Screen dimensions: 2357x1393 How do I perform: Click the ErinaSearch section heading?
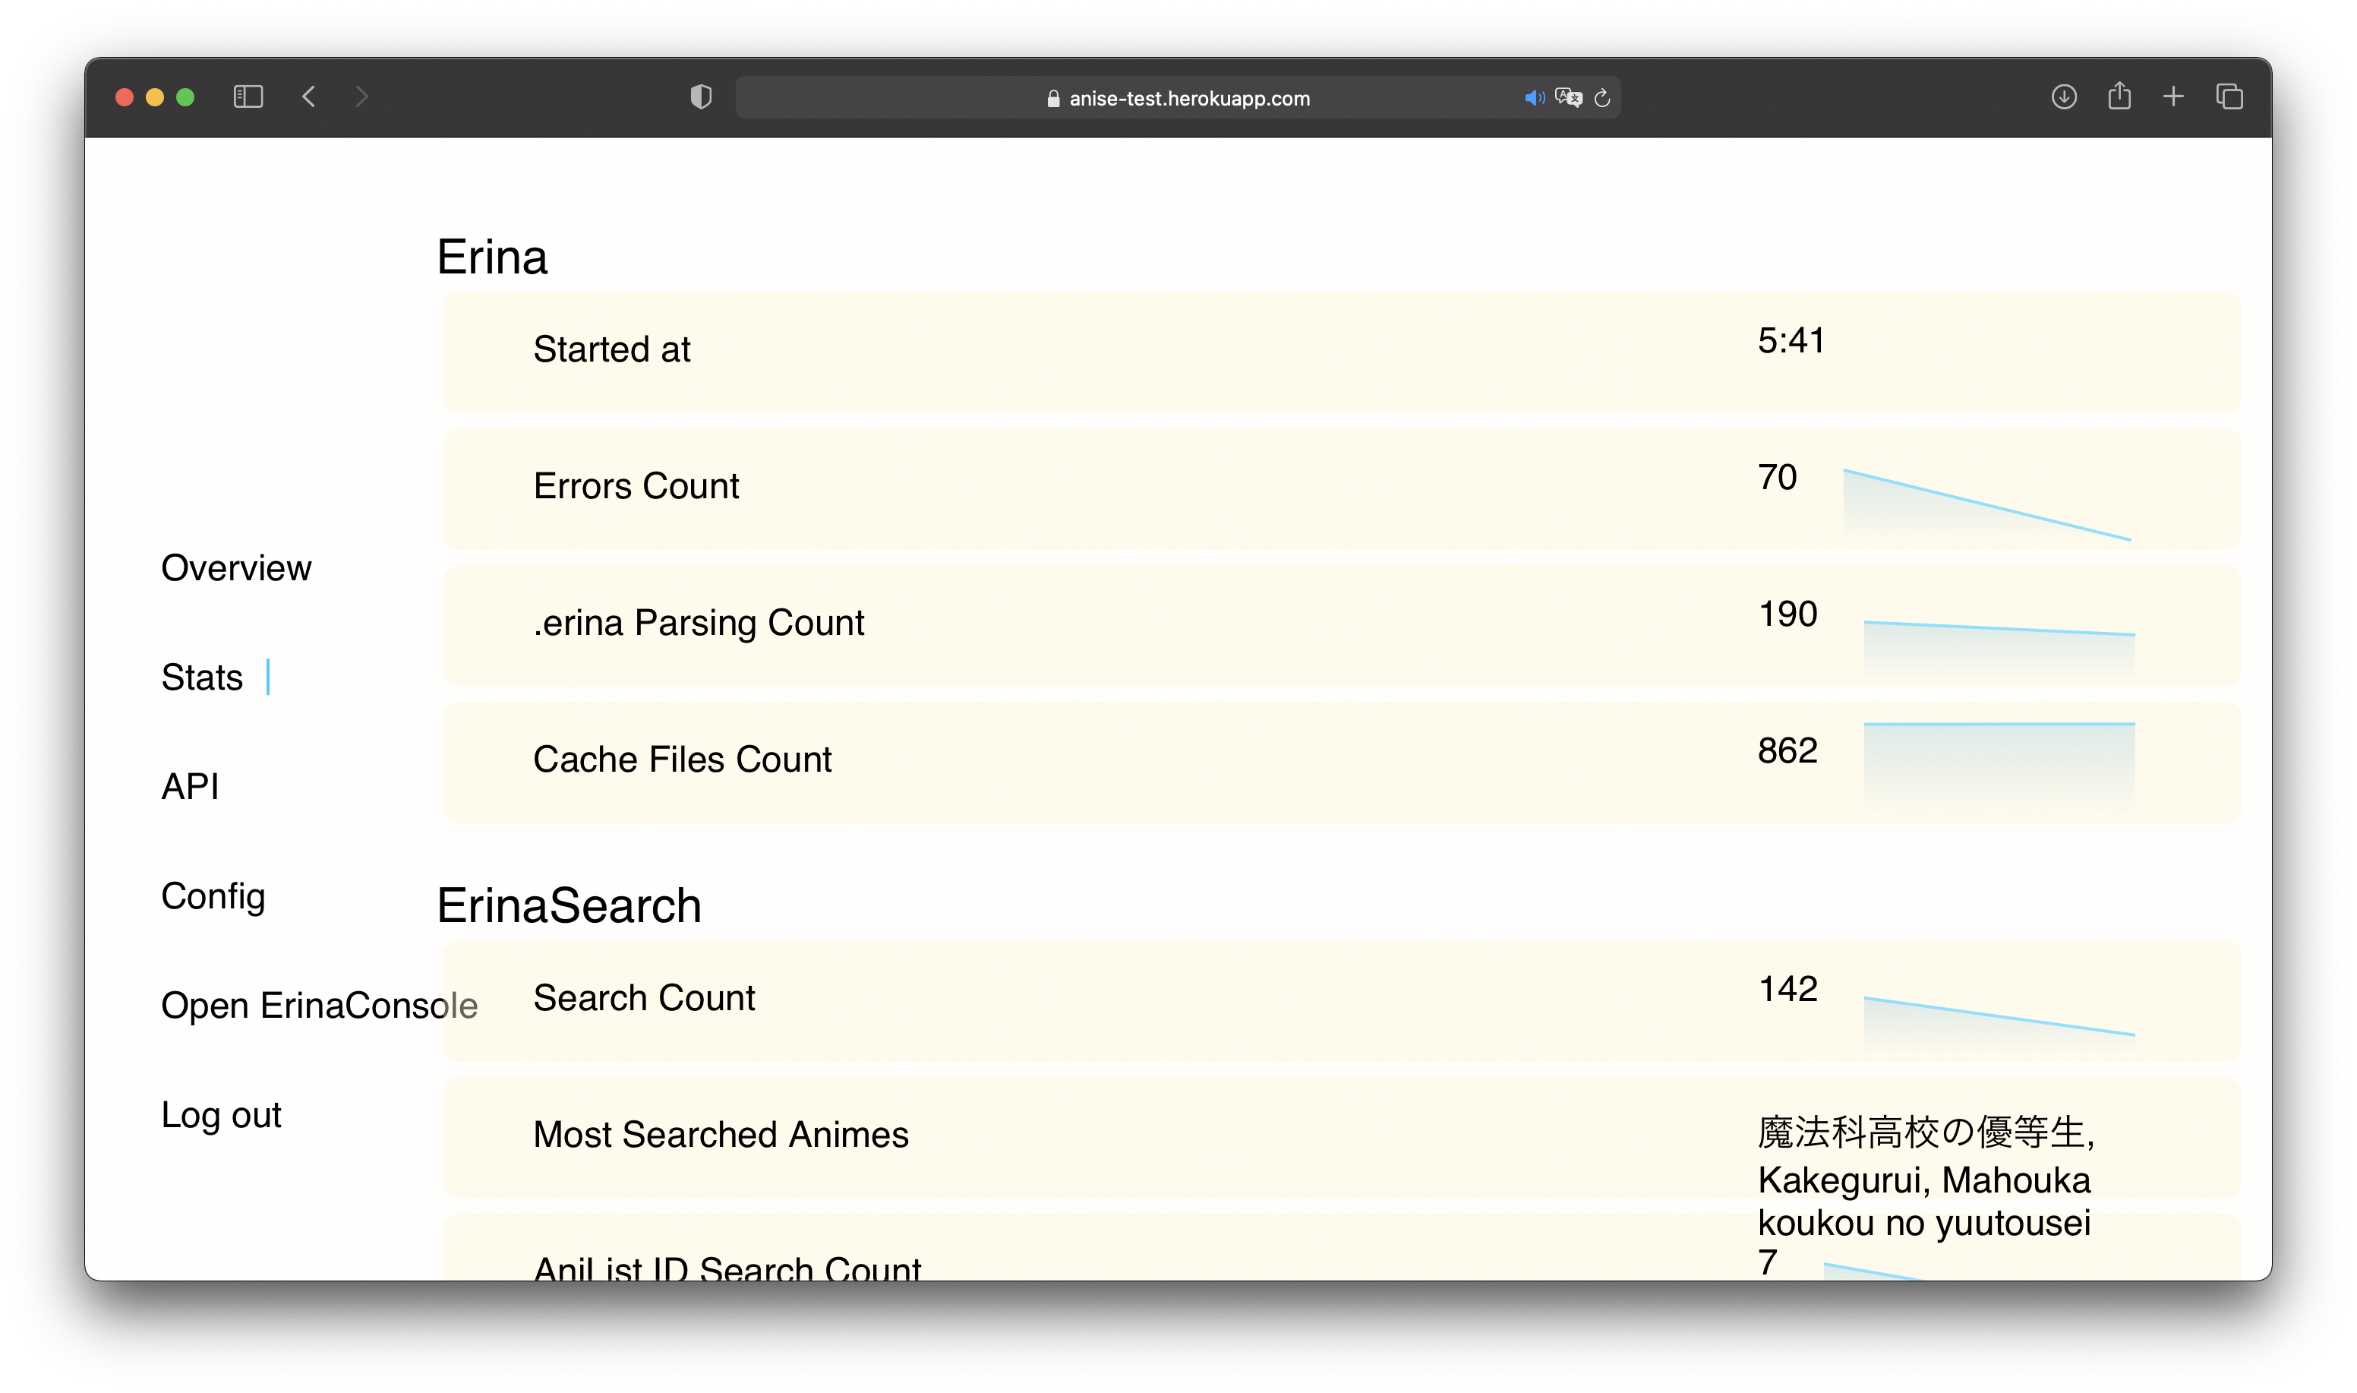[x=569, y=906]
